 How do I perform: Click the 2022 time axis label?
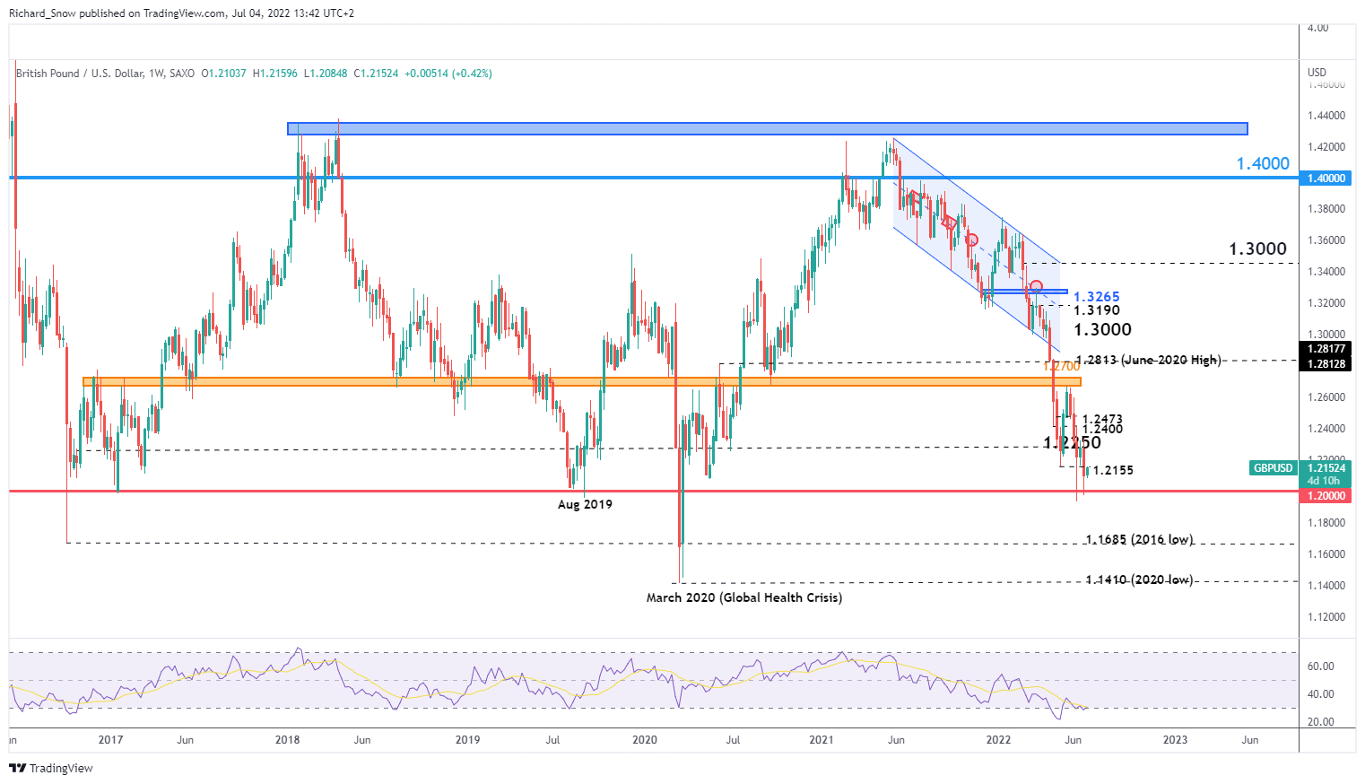click(998, 740)
